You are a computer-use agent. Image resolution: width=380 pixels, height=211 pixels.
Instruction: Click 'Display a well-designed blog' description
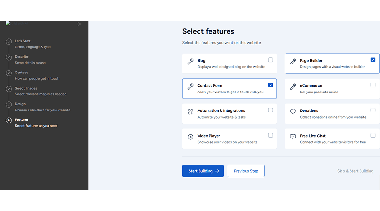231,67
